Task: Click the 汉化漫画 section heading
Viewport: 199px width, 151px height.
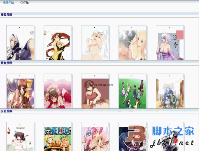Action: [6, 111]
